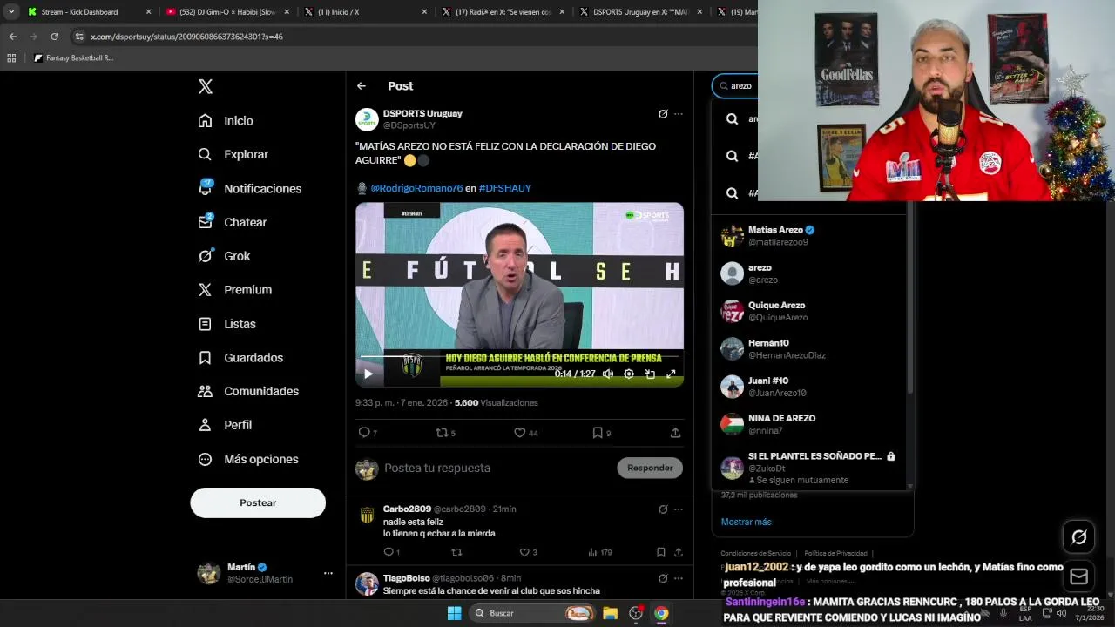Viewport: 1115px width, 627px height.
Task: Mute the video volume icon
Action: 608,374
